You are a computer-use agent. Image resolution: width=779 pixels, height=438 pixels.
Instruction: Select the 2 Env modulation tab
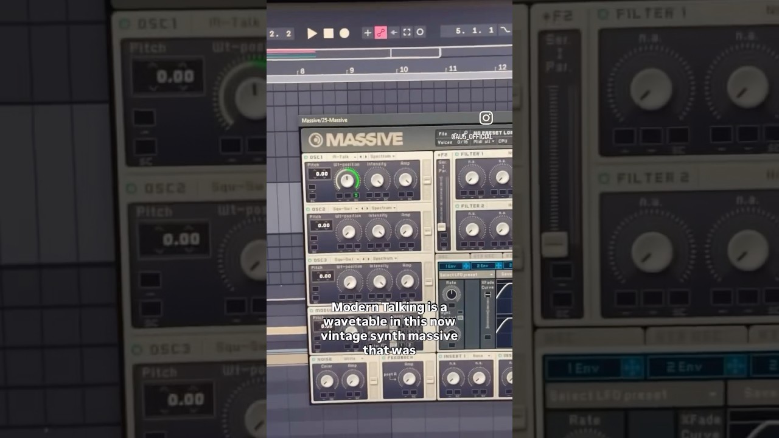[x=486, y=266]
